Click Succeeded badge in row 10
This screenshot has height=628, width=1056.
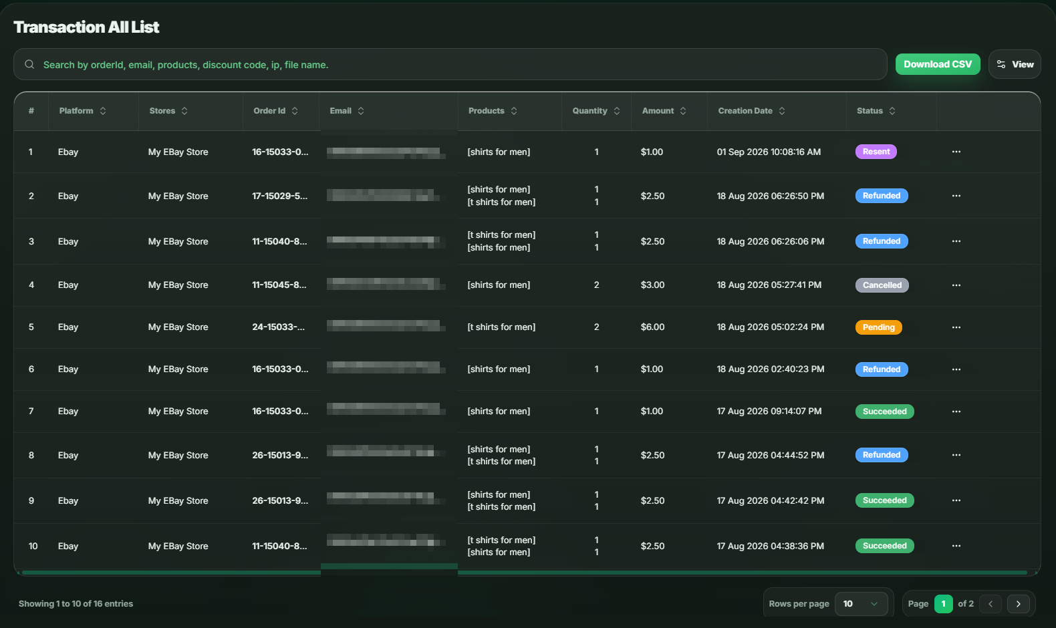[884, 546]
